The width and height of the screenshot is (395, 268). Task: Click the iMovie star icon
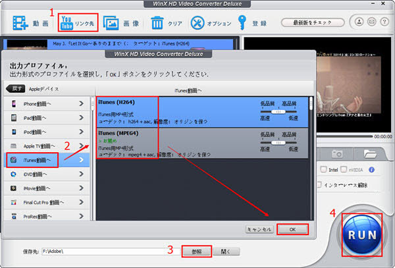[14, 188]
